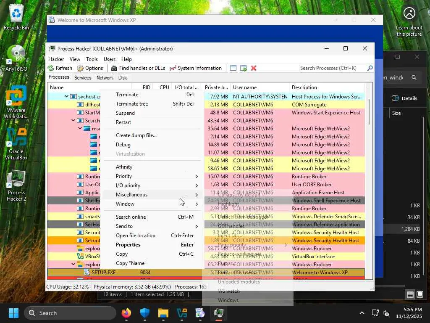Viewport: 430px width, 323px height.
Task: Click Create dump file... entry
Action: click(x=152, y=135)
